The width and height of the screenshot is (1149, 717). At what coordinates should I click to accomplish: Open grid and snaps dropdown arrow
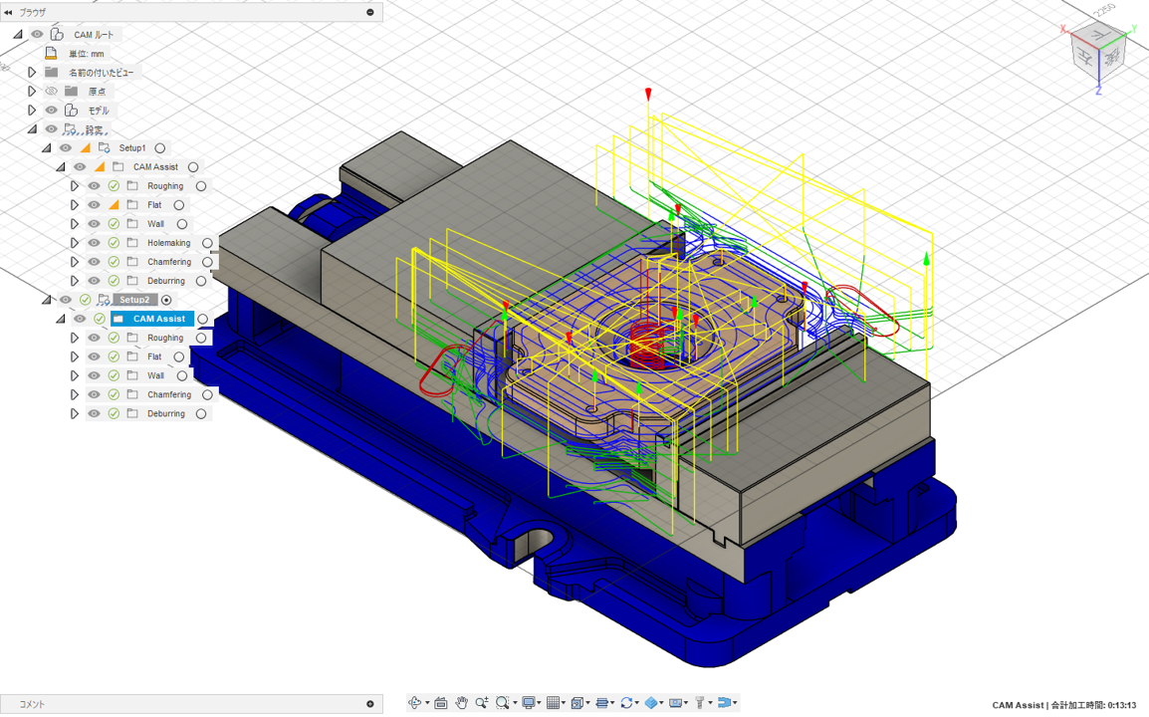[564, 703]
